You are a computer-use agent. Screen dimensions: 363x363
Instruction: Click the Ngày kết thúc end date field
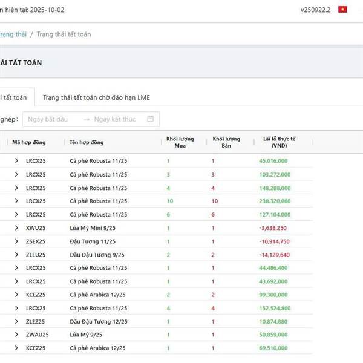click(115, 119)
